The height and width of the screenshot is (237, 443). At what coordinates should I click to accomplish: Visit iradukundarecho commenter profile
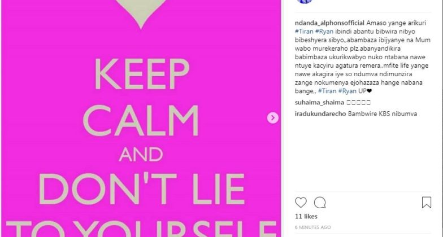pyautogui.click(x=320, y=114)
